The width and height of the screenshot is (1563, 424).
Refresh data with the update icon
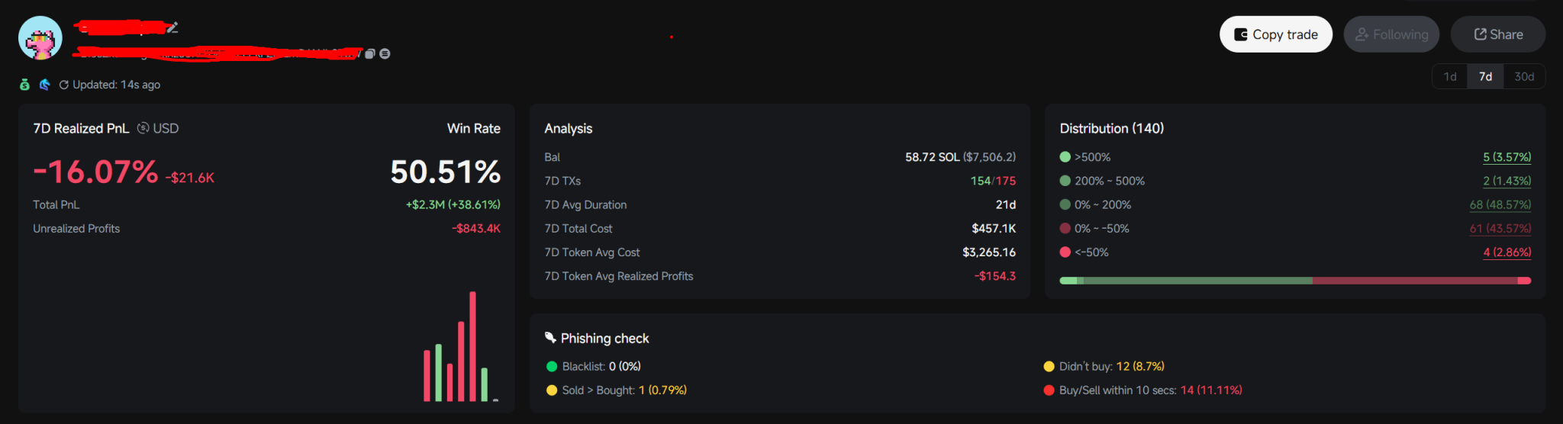point(64,85)
